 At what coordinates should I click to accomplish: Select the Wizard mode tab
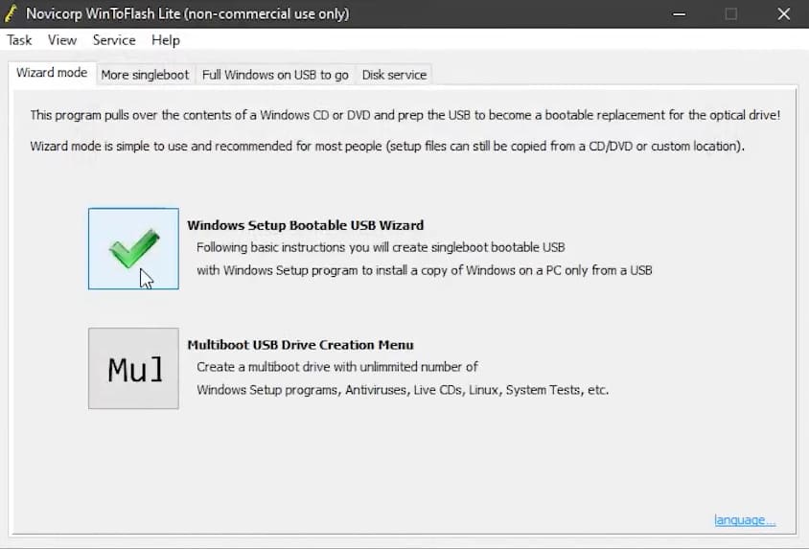(52, 74)
